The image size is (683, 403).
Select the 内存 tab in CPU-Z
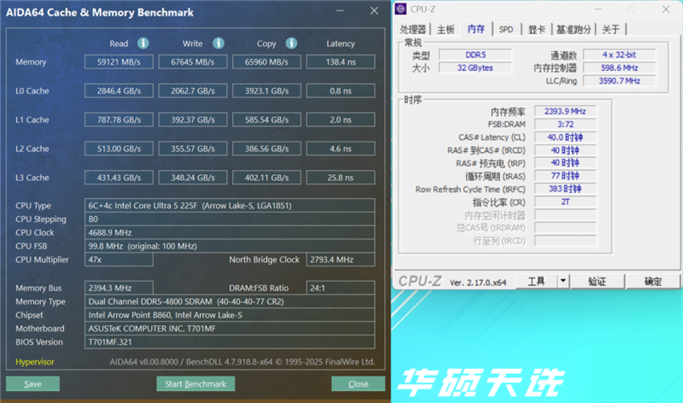(476, 28)
